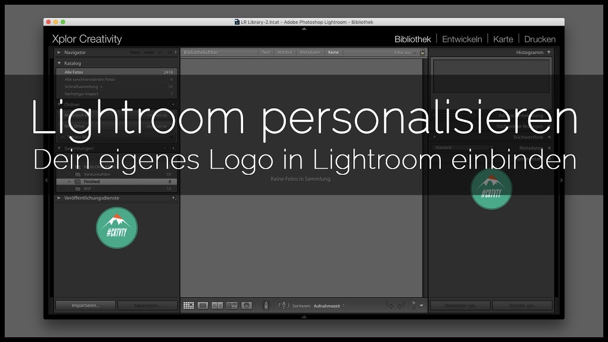Select Alle synchronisierten Fotos entry
Viewport: 608px width, 342px height.
click(x=116, y=79)
